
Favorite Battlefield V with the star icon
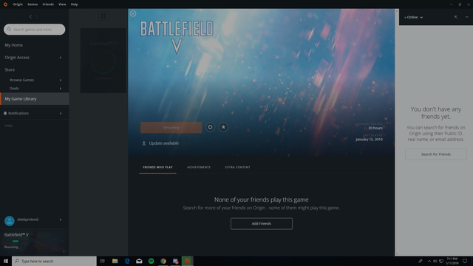click(223, 127)
